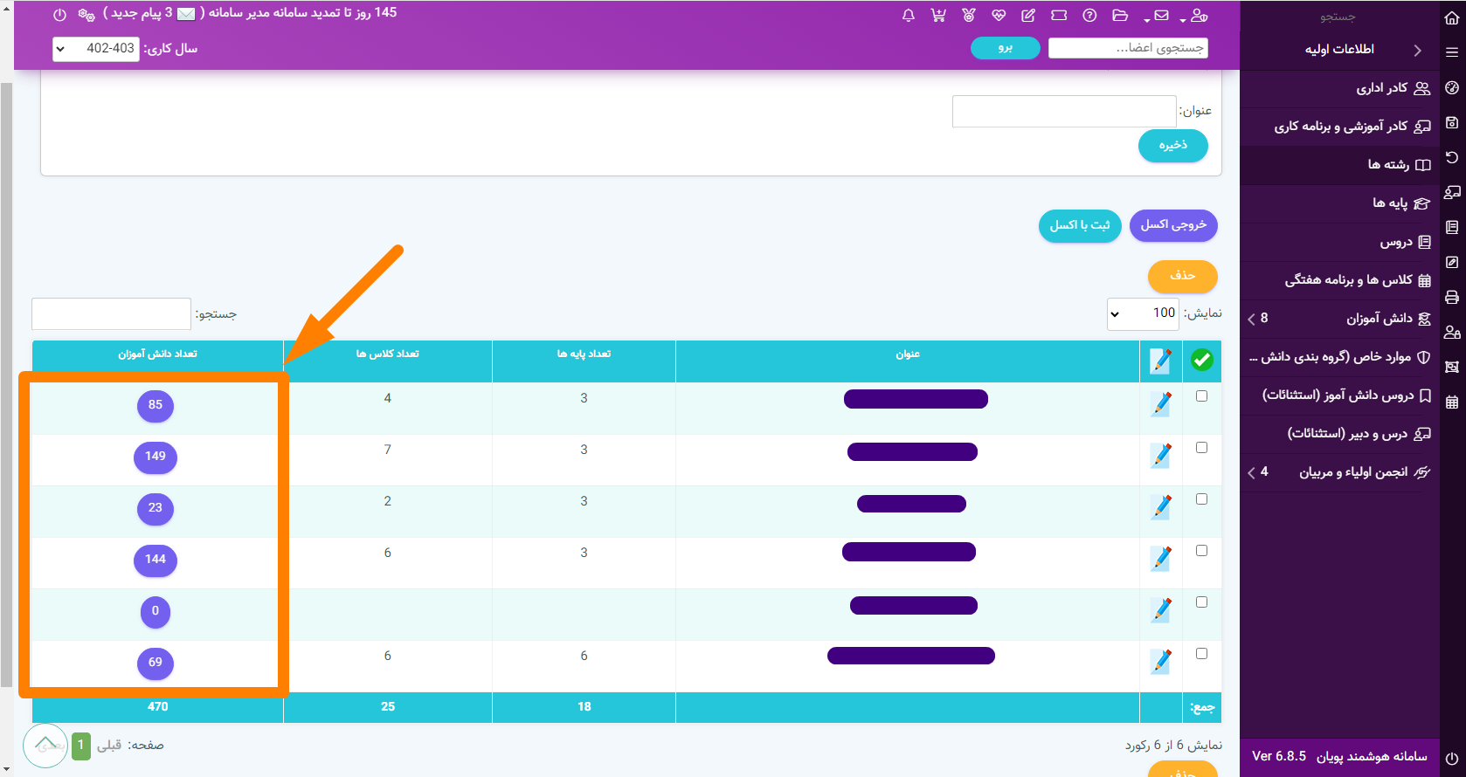Open the display count dropdown showing 100
Image resolution: width=1466 pixels, height=777 pixels.
point(1143,313)
